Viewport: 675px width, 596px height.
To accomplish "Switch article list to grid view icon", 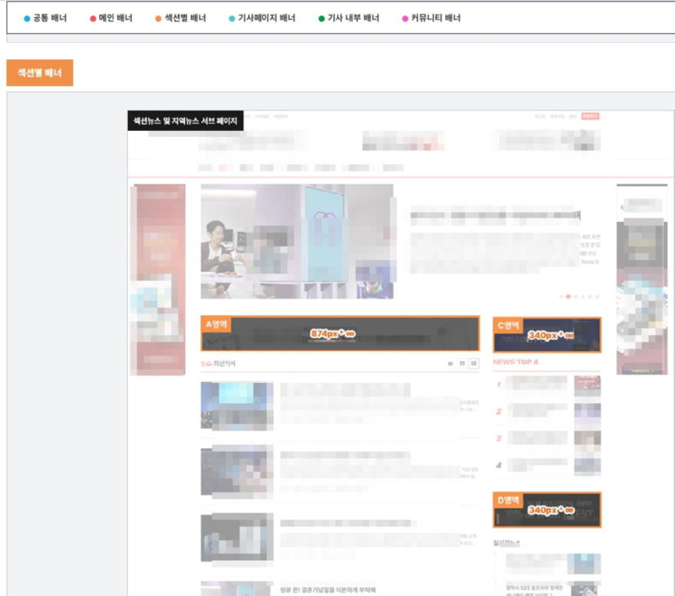I will (x=462, y=364).
